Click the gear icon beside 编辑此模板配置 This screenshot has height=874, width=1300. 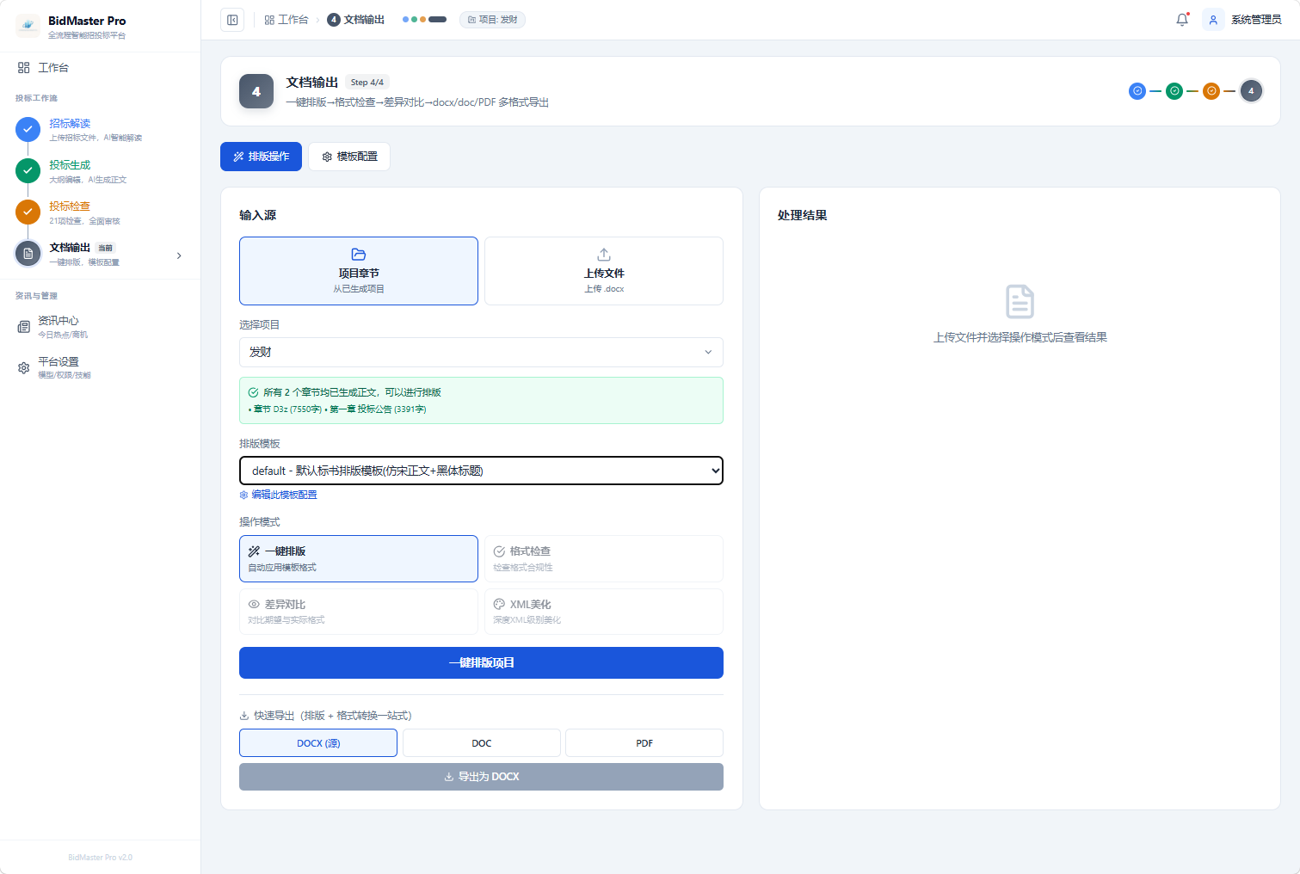tap(243, 495)
